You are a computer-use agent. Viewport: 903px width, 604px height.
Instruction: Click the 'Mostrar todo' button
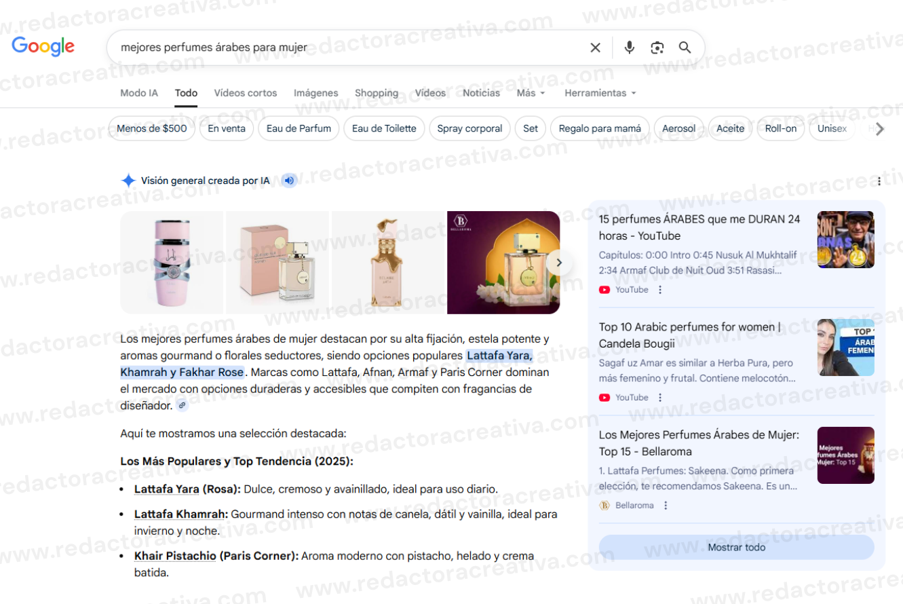click(737, 547)
